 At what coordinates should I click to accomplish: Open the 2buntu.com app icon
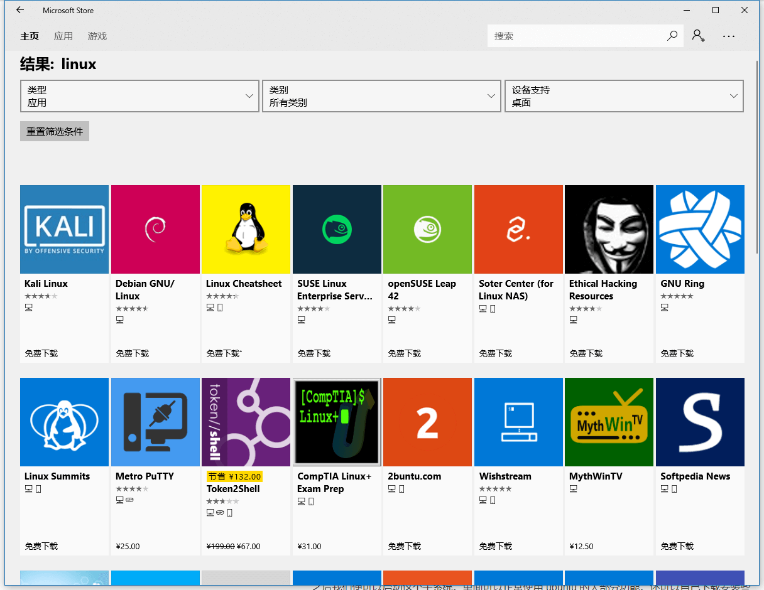[x=427, y=422]
